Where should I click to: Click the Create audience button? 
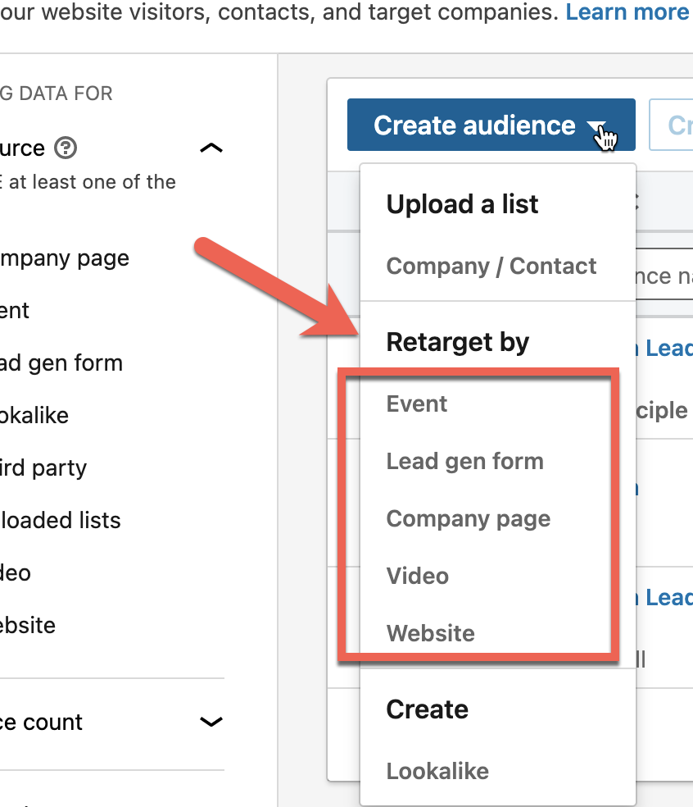pos(474,125)
